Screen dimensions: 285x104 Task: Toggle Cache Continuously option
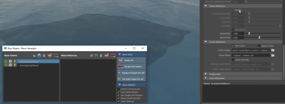coord(119,89)
